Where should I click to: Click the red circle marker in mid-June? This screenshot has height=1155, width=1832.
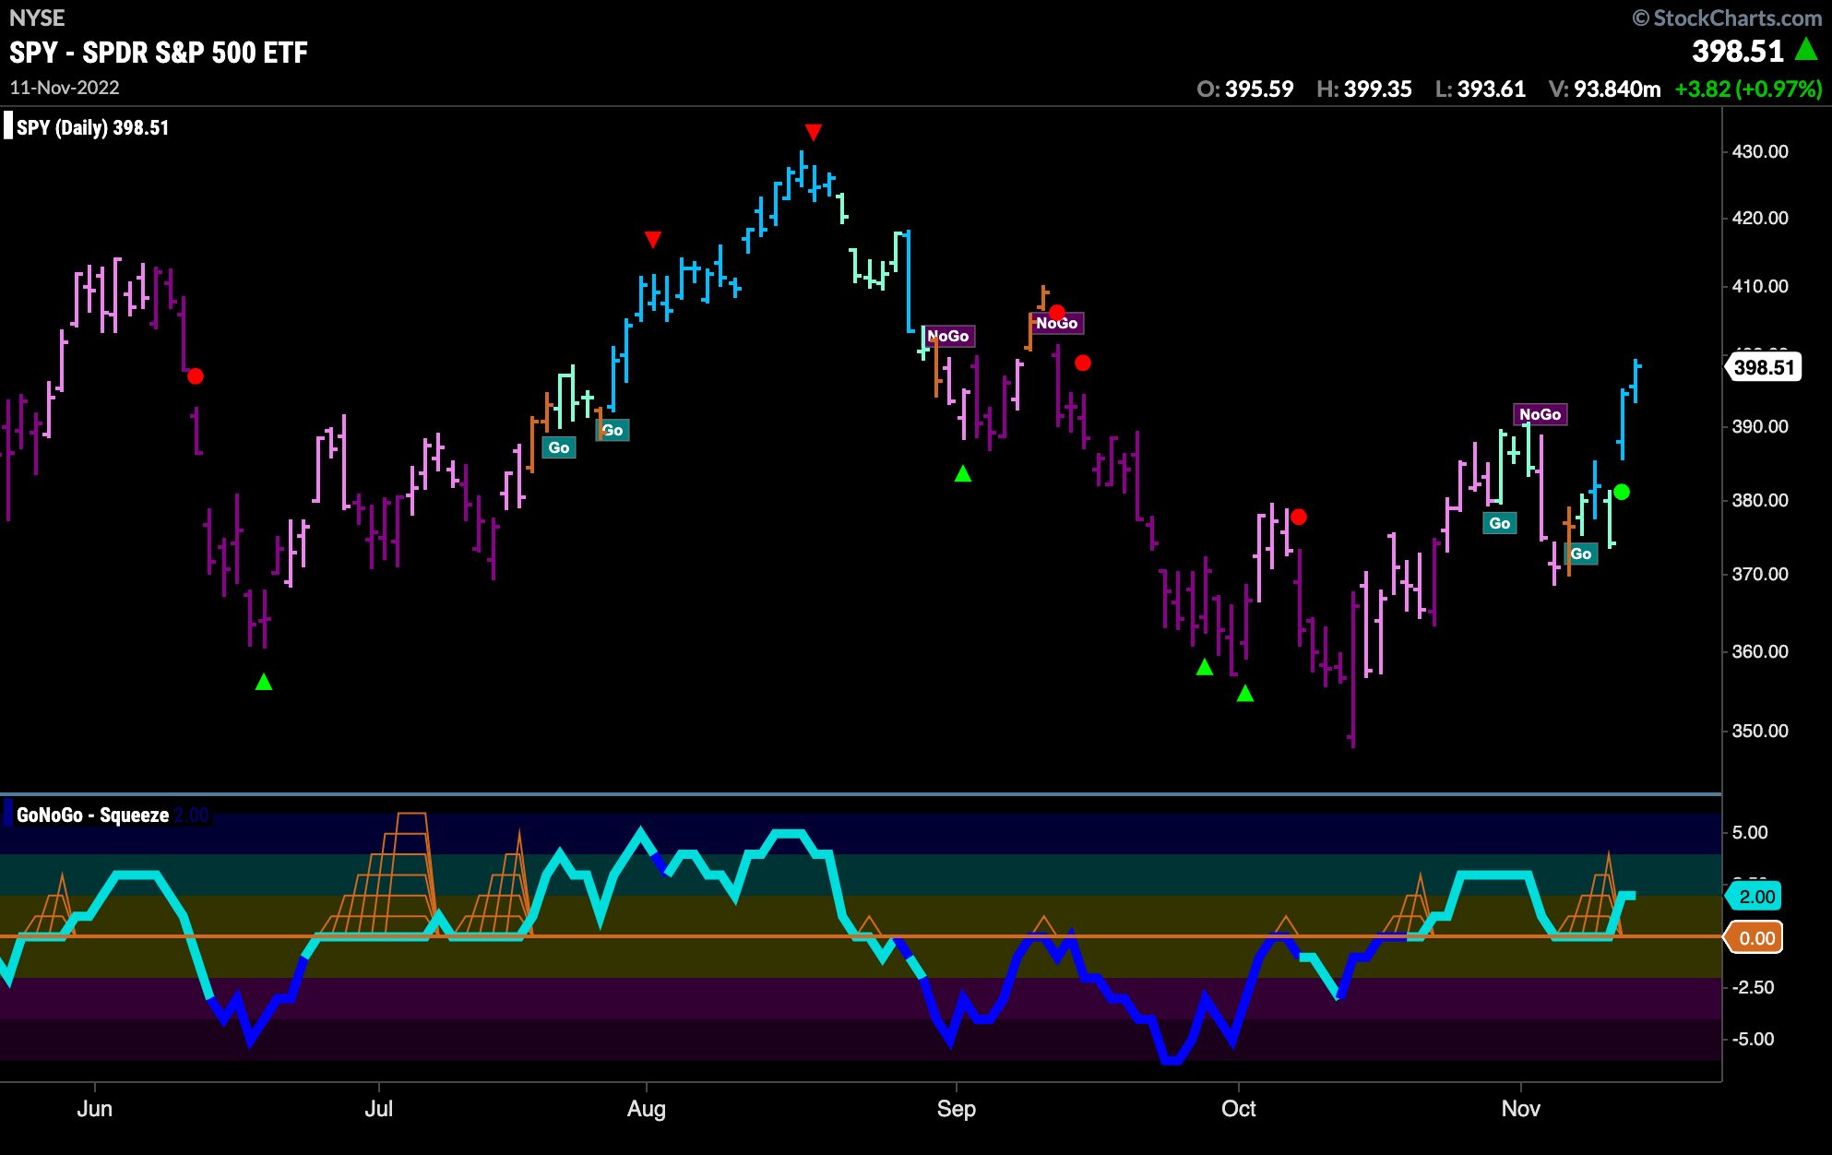(196, 376)
